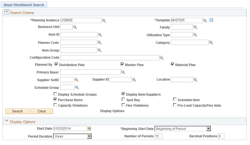The image size is (250, 145).
Task: Open lookup for Configuration Code
Action: coord(162,58)
